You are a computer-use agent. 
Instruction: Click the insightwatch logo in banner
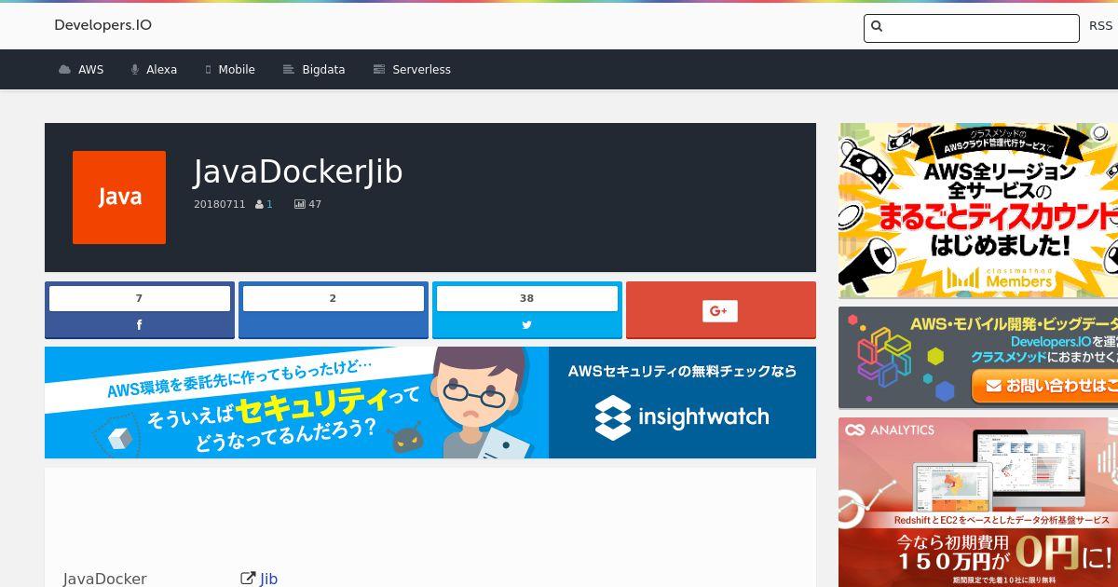682,416
